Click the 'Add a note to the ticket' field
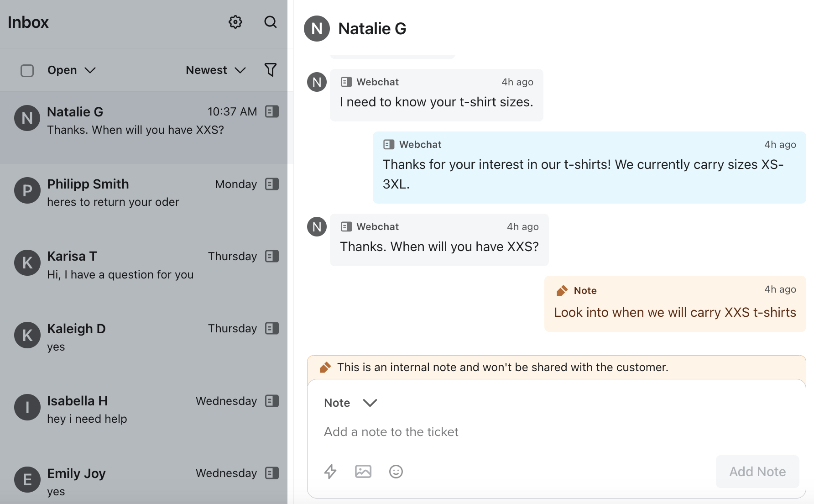 click(x=391, y=432)
